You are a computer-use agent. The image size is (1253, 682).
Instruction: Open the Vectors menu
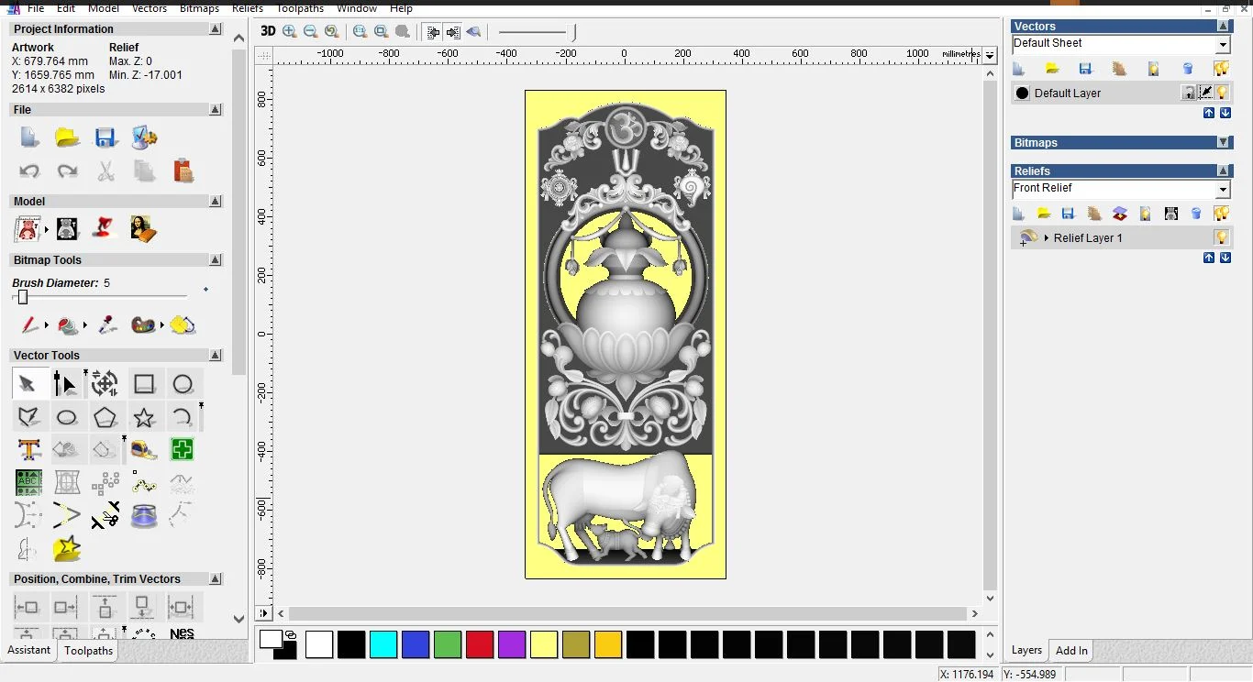tap(149, 8)
